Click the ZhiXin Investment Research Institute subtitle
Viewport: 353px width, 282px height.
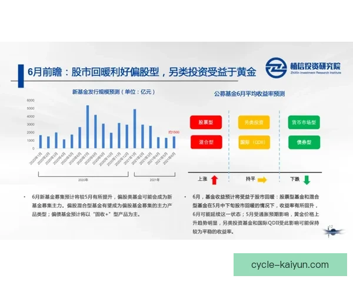[x=315, y=73]
